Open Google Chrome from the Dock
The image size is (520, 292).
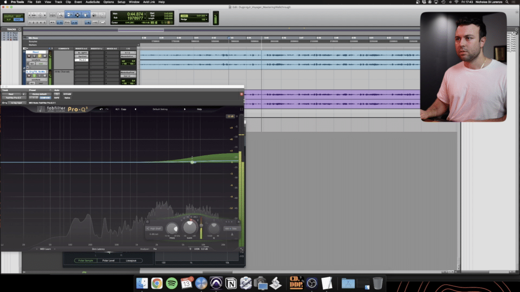[157, 283]
